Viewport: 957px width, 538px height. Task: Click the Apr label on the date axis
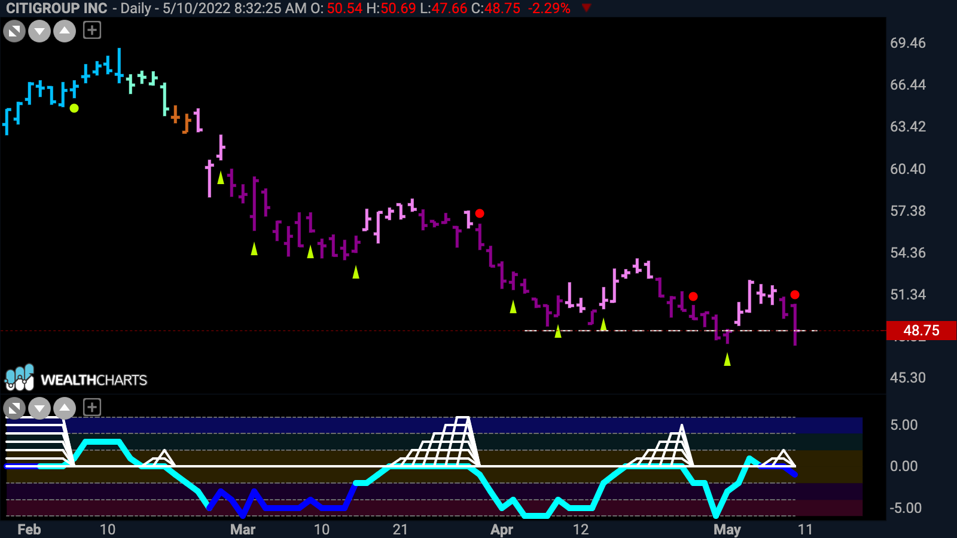click(502, 530)
